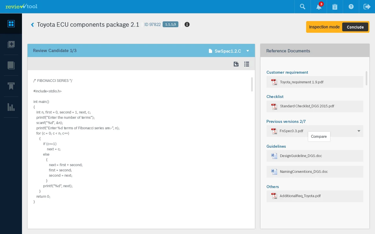The height and width of the screenshot is (234, 375).
Task: Click the Conclude button
Action: coord(355,27)
